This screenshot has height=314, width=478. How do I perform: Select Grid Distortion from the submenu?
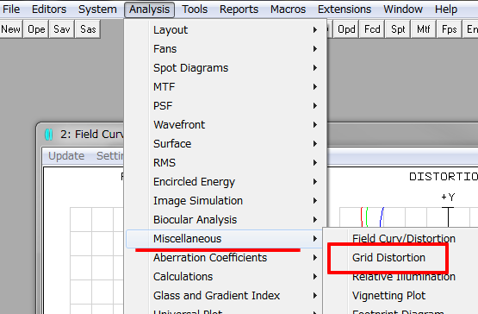click(388, 257)
